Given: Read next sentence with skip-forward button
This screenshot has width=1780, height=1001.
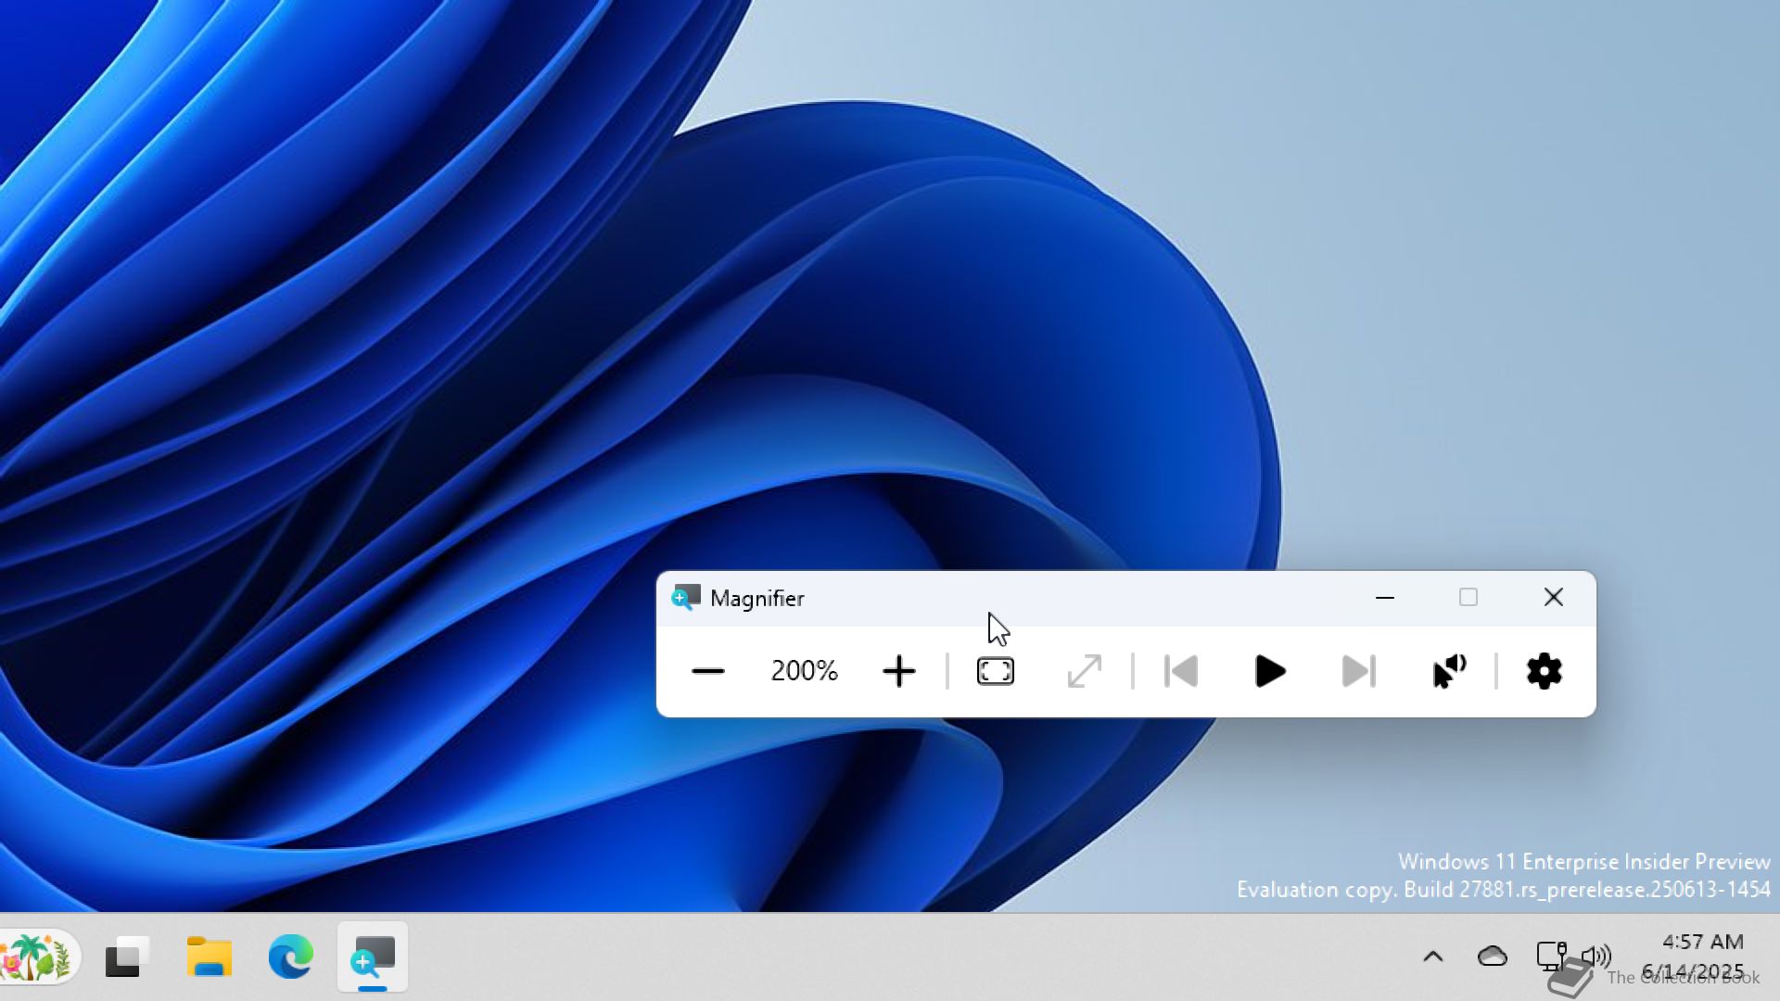Looking at the screenshot, I should click(x=1359, y=671).
